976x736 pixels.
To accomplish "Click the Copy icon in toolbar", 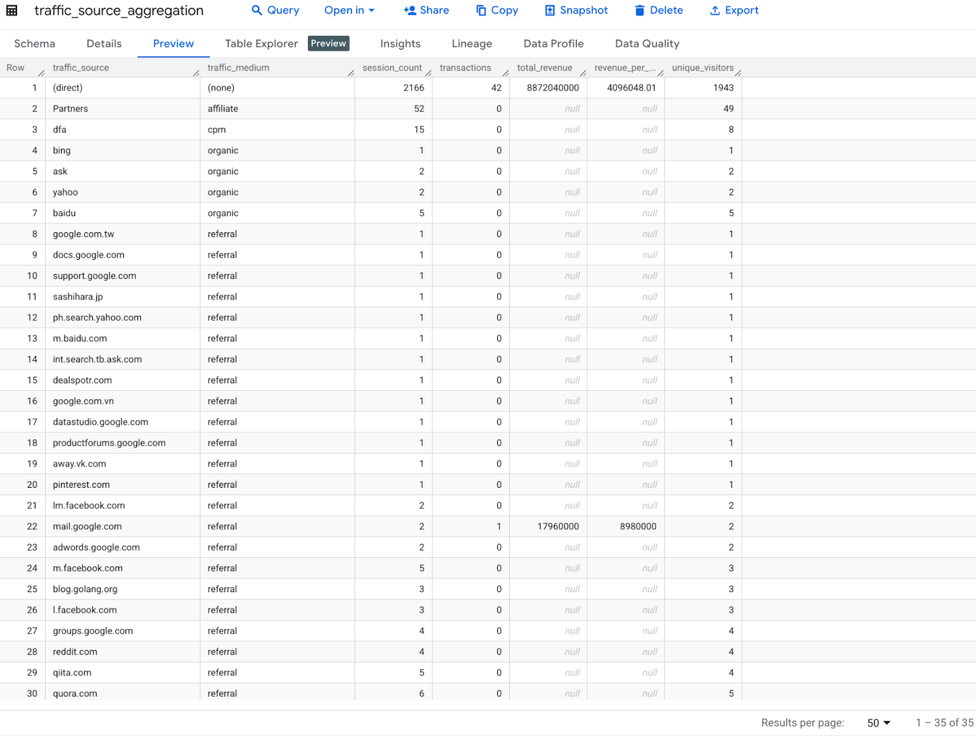I will 481,10.
